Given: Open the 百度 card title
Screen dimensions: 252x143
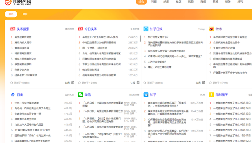Looking at the screenshot, I should pyautogui.click(x=20, y=95).
